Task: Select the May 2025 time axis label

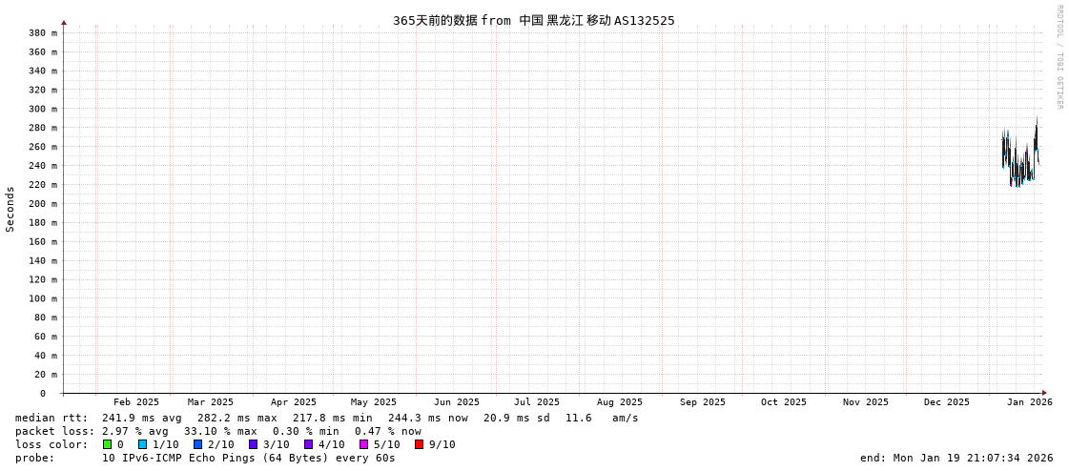Action: [x=373, y=402]
